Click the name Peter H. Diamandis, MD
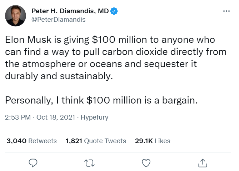The image size is (239, 171). click(70, 11)
